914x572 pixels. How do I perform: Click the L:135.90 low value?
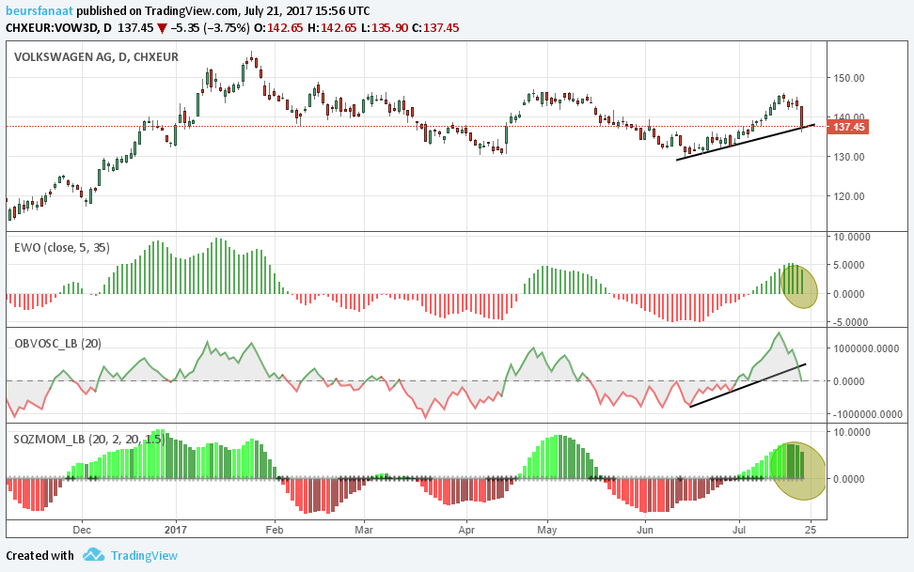pos(385,27)
